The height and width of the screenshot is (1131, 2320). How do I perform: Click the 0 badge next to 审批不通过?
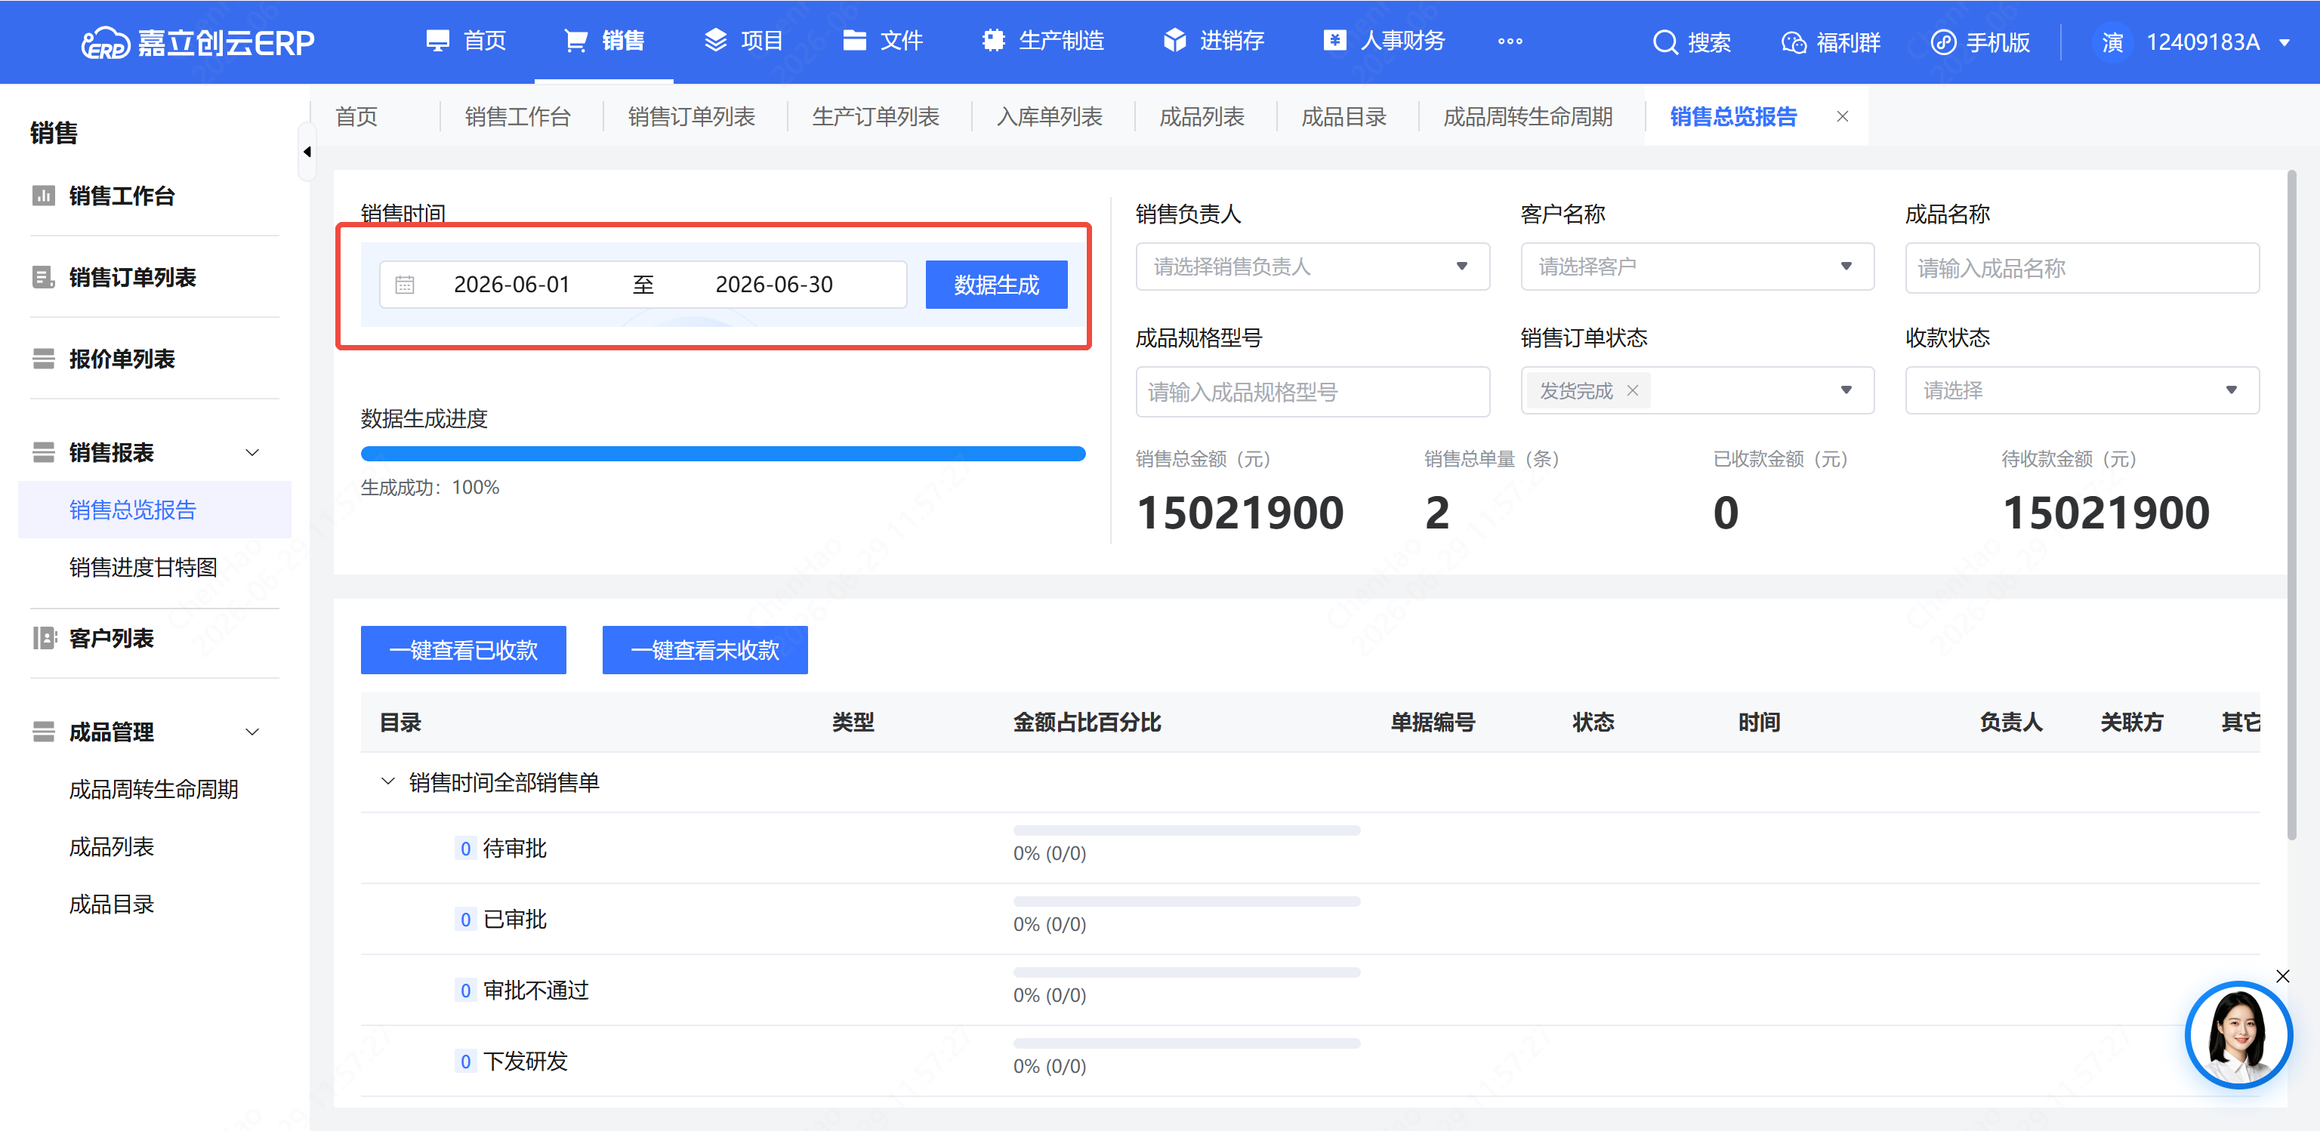point(464,990)
